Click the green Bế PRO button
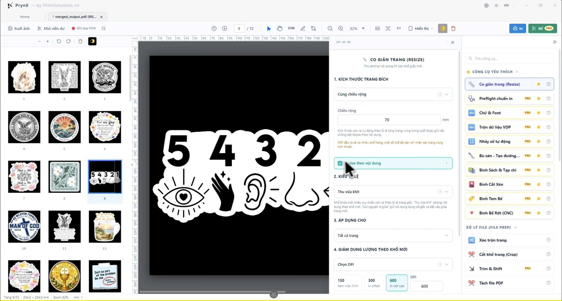Image resolution: width=562 pixels, height=301 pixels. coord(542,28)
